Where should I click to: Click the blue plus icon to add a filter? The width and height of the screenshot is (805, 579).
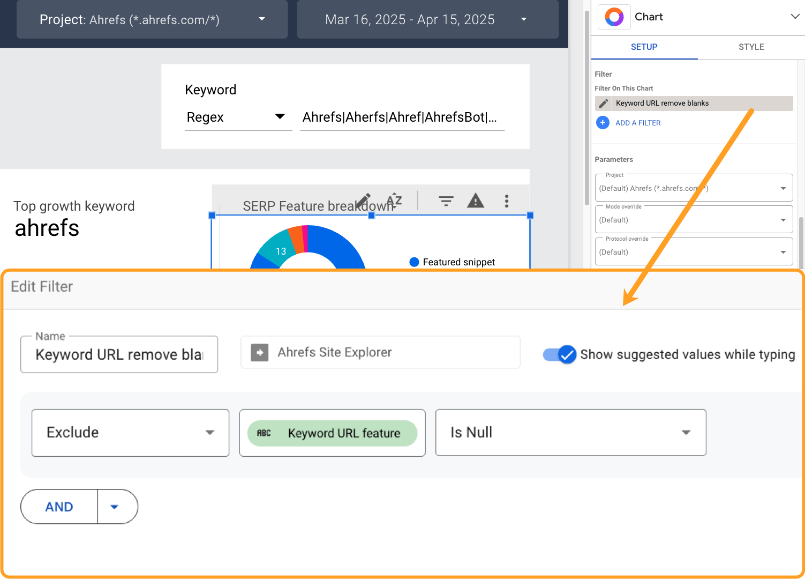pyautogui.click(x=603, y=123)
